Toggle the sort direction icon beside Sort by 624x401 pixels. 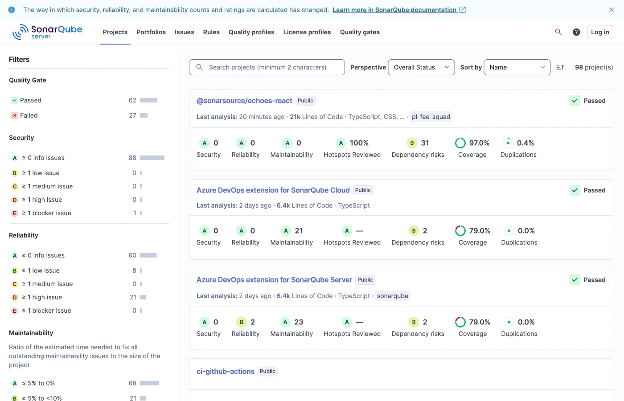point(560,67)
